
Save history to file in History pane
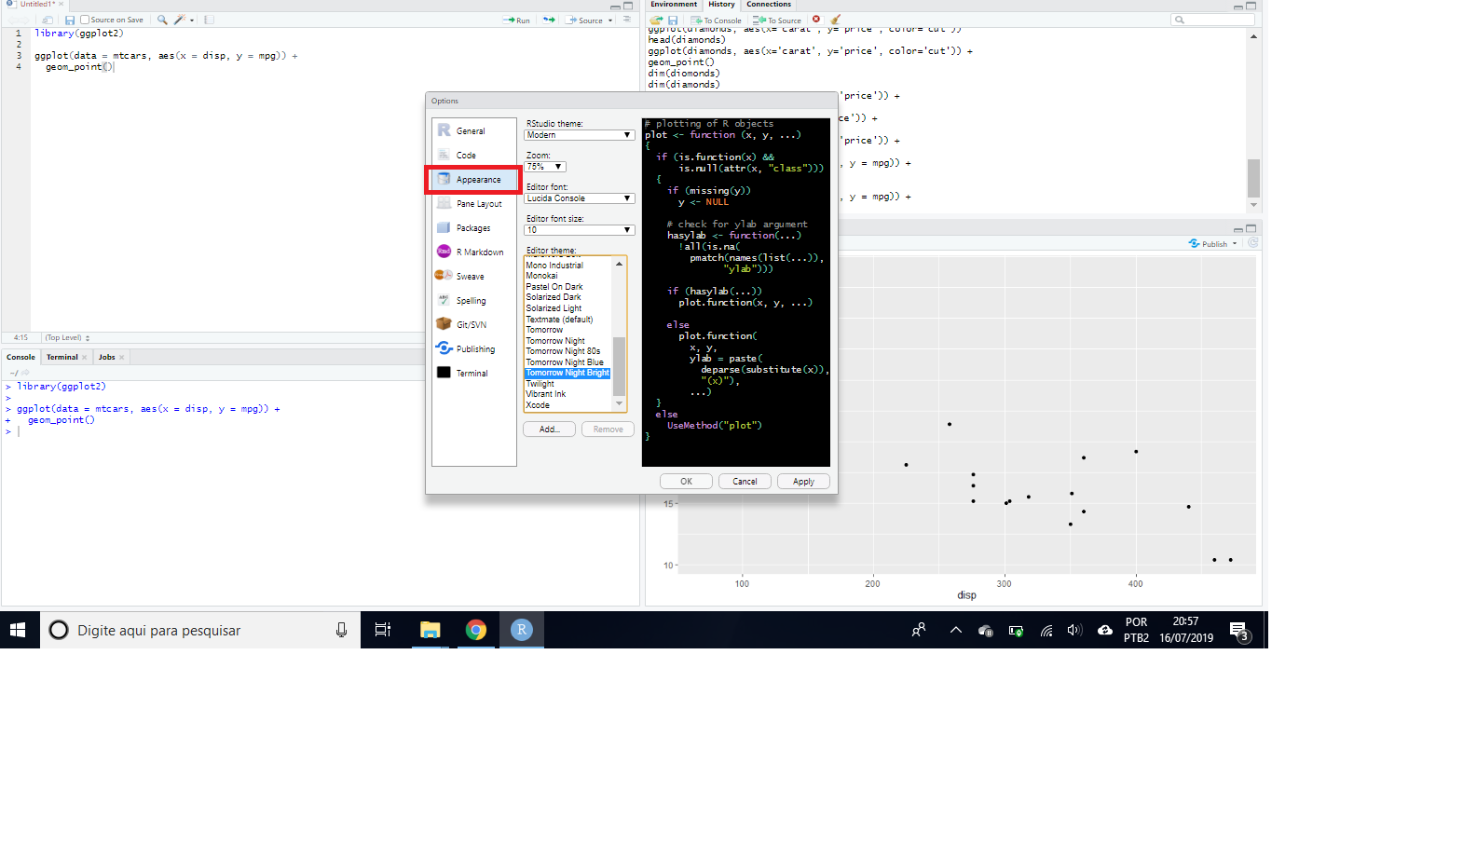[673, 20]
